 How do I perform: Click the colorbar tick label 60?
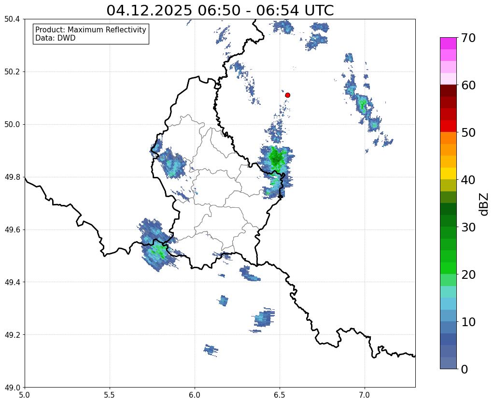(x=468, y=85)
